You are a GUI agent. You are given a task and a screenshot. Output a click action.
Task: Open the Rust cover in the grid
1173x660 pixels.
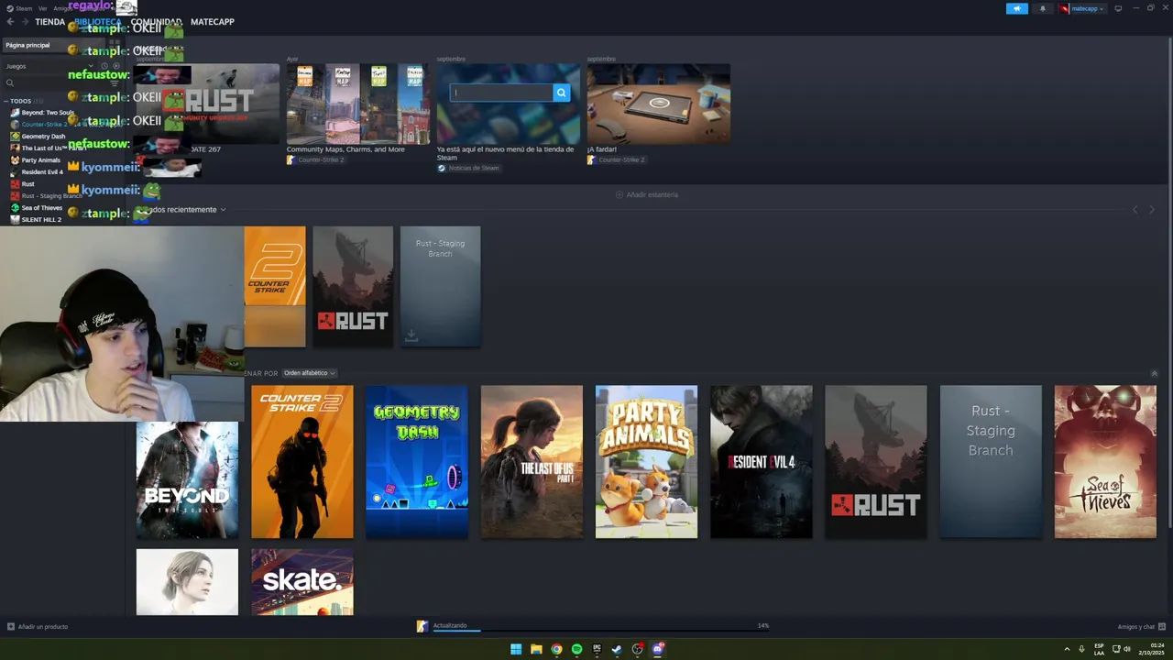pos(876,462)
